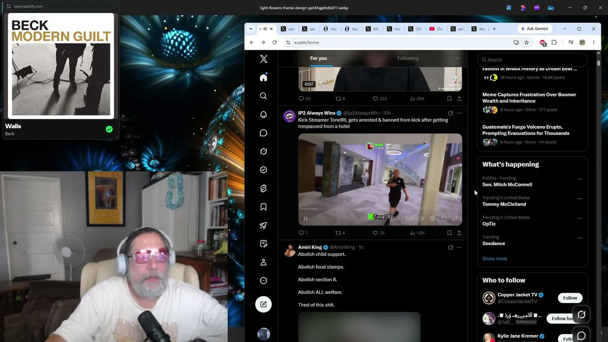Open the Chrome tab search dropdown

coord(251,29)
